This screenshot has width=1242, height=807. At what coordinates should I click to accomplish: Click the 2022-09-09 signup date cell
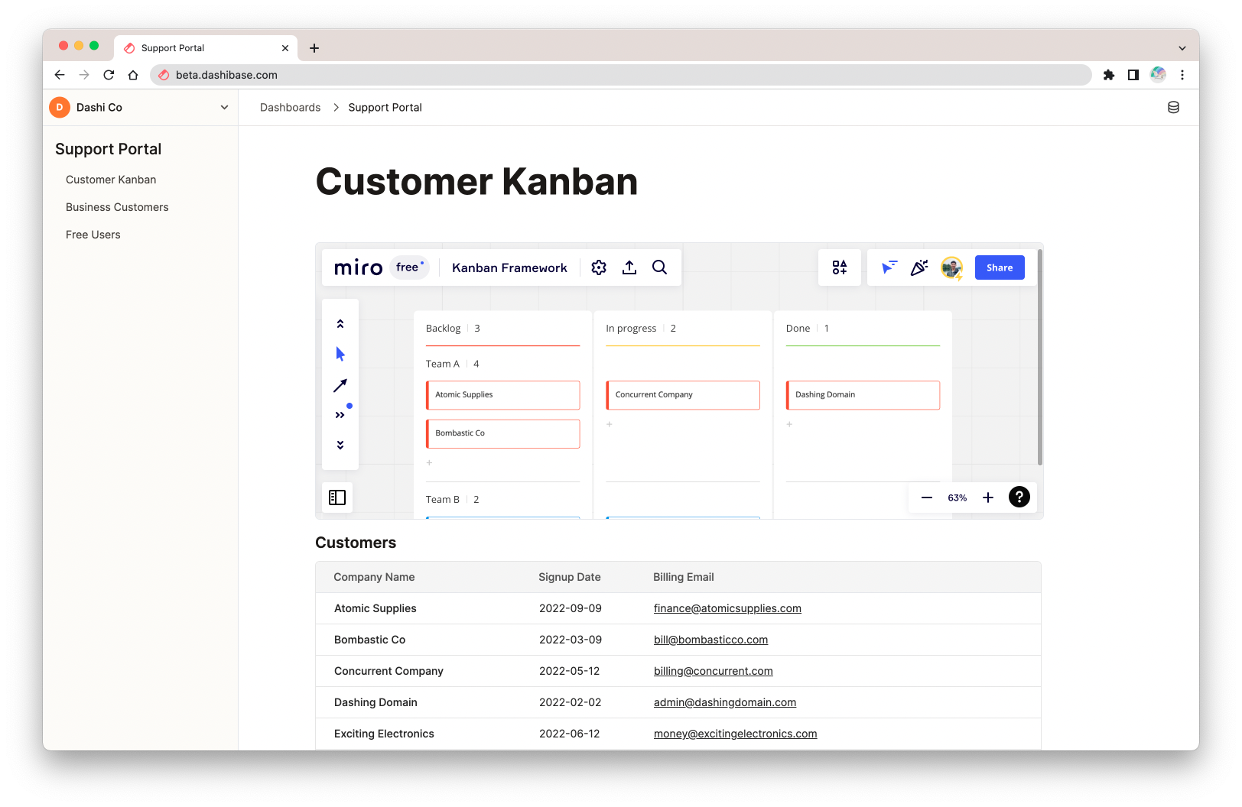[570, 608]
